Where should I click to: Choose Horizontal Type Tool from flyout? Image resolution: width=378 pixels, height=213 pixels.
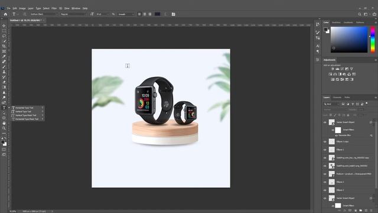pos(27,108)
